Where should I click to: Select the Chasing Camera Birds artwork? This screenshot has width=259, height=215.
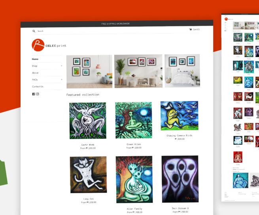pos(180,116)
